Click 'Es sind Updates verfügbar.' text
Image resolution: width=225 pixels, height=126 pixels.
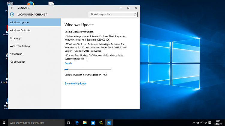click(79, 32)
